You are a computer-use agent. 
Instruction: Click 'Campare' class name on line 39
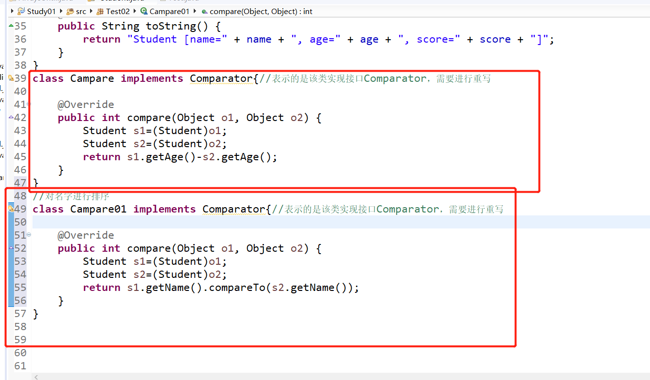click(92, 78)
